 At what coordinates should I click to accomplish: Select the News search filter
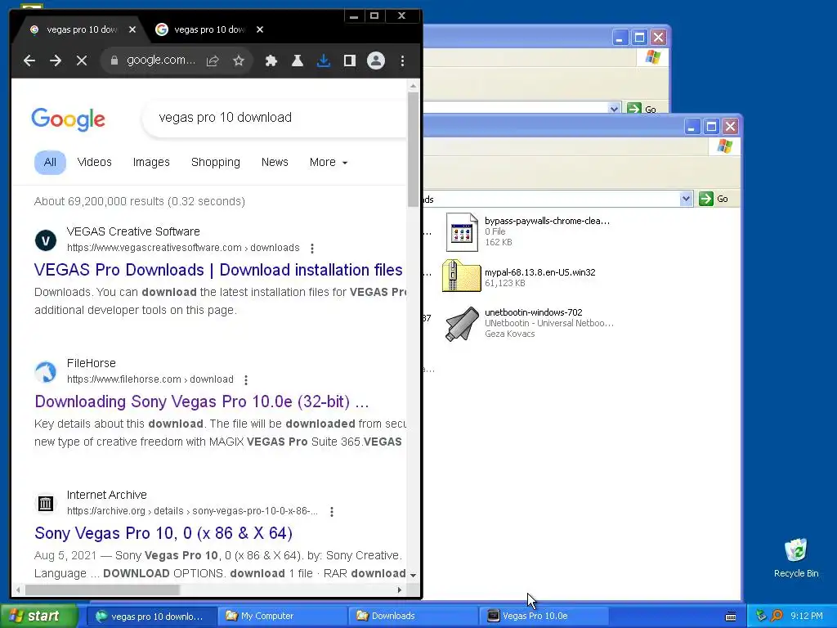click(x=275, y=163)
